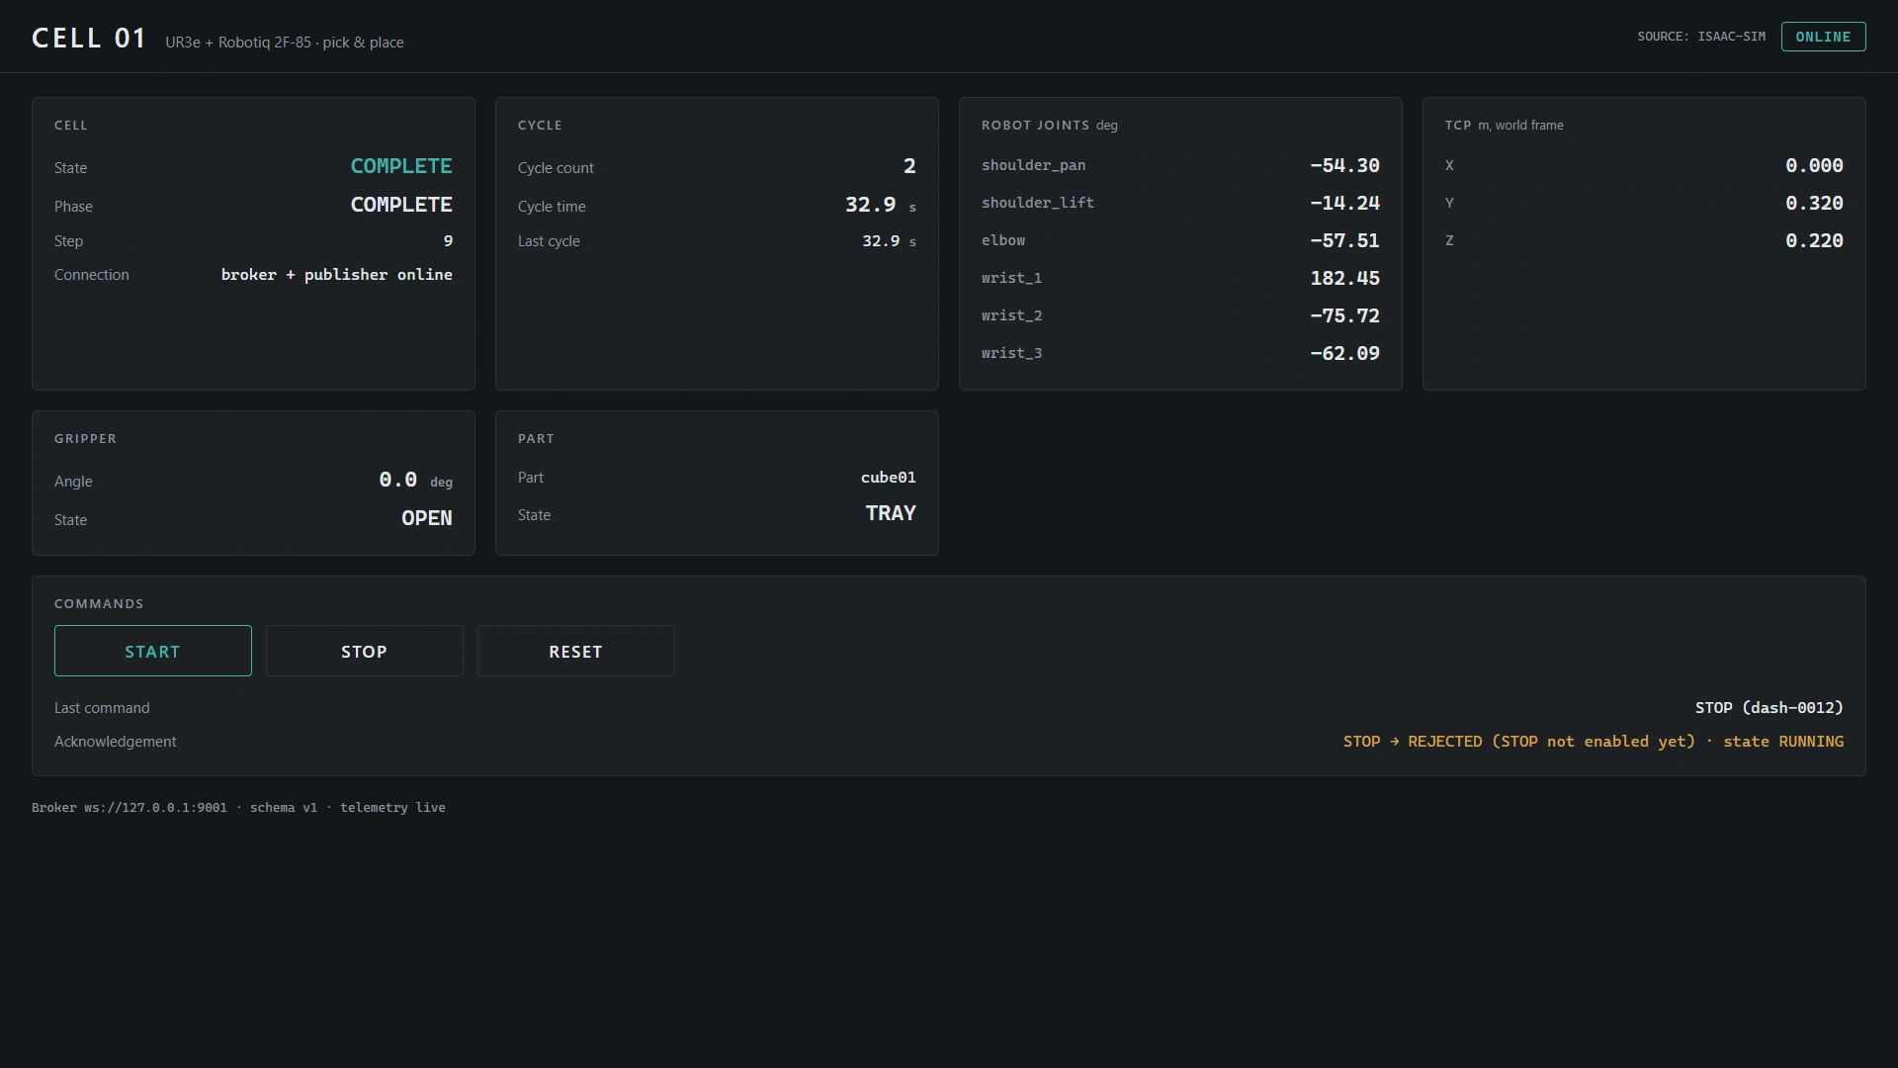Image resolution: width=1898 pixels, height=1068 pixels.
Task: Click the Cycle time value 32.9
Action: click(x=870, y=205)
